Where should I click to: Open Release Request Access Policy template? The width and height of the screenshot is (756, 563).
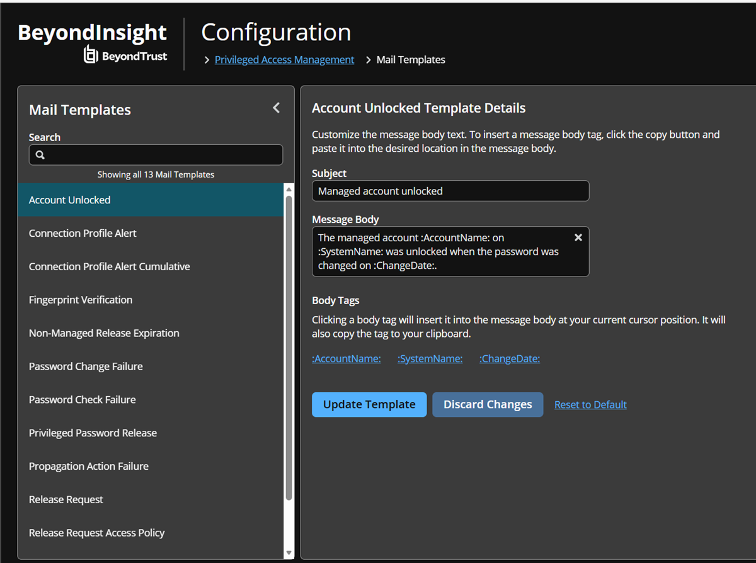[x=151, y=533]
